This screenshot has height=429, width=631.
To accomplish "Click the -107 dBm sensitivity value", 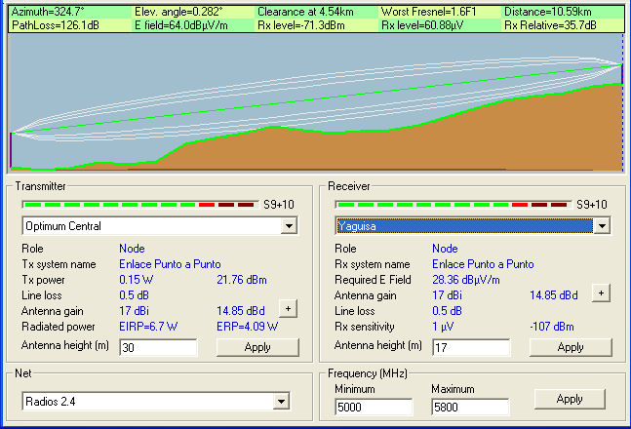I will coord(552,327).
